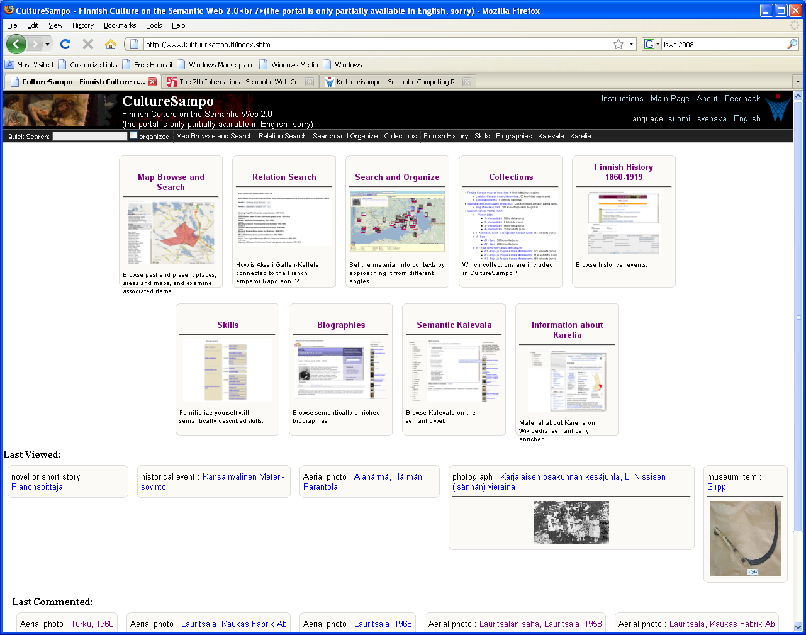Open the About link

tap(707, 98)
